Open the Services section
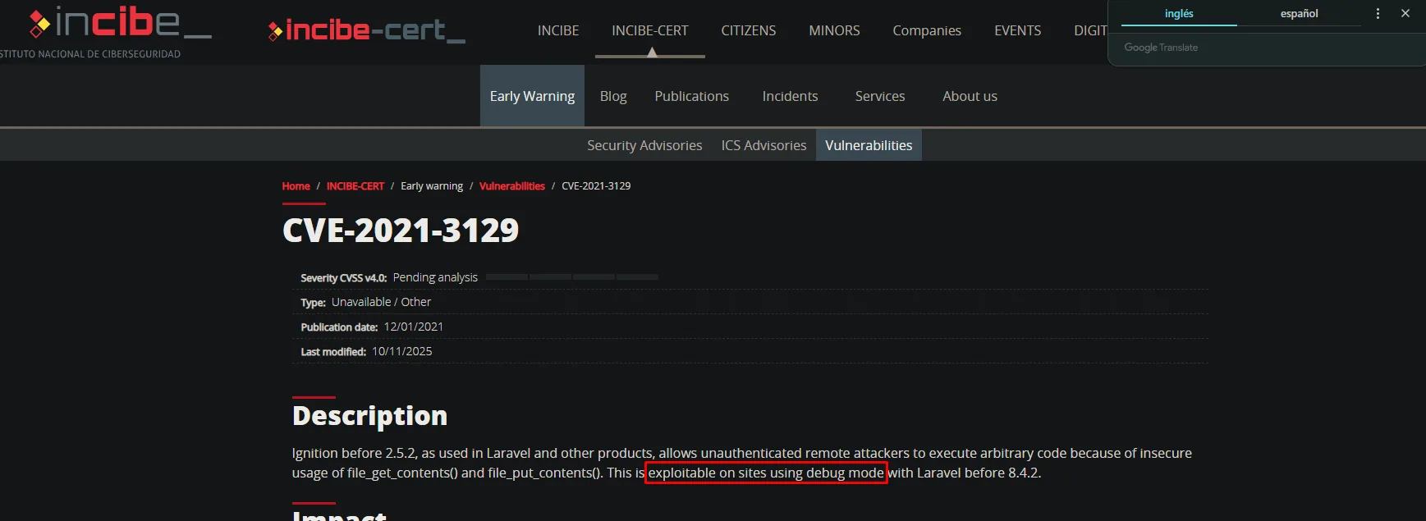This screenshot has height=521, width=1426. tap(880, 96)
